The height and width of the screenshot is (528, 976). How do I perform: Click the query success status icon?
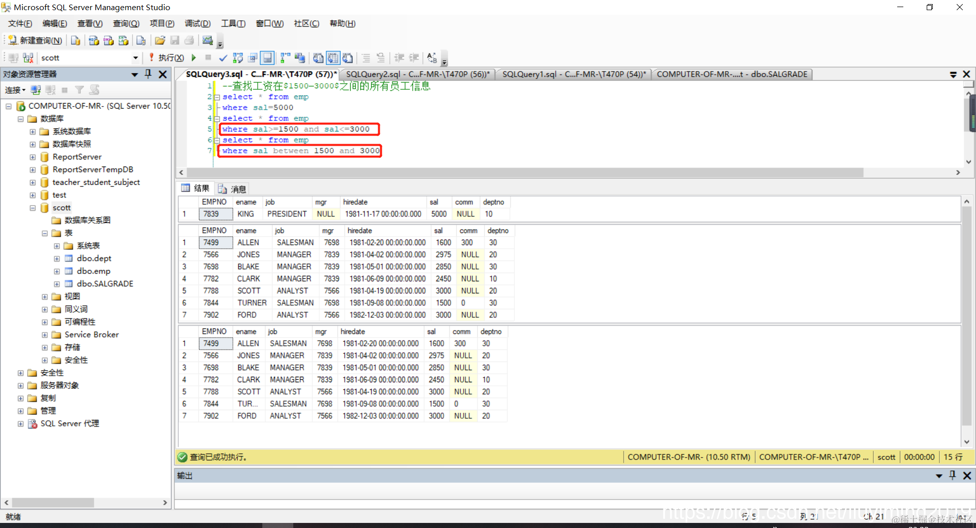182,457
